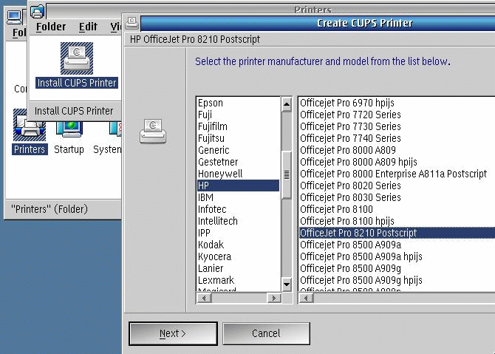The width and height of the screenshot is (495, 354).
Task: Select Fuji manufacturer
Action: click(x=238, y=115)
